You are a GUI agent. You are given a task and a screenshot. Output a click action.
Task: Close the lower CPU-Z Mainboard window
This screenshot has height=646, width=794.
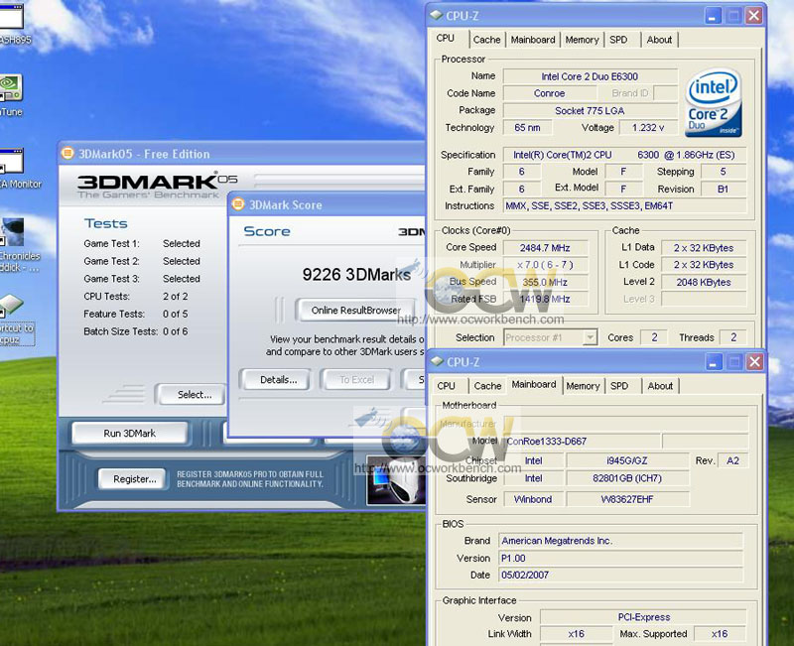pos(754,362)
